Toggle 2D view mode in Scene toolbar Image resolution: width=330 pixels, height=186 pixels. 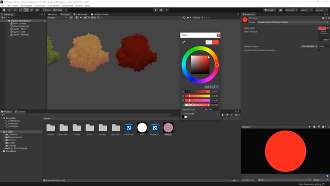[71, 18]
